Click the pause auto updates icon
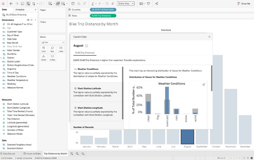The height and width of the screenshot is (160, 254). pos(34,4)
